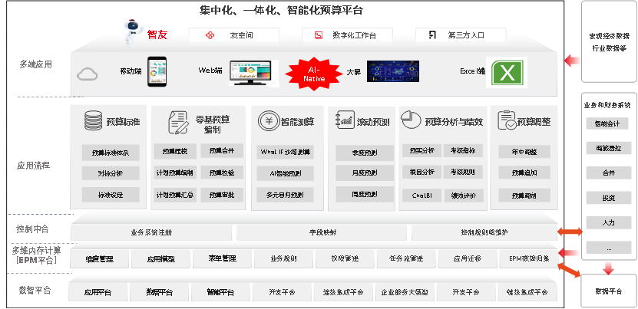Screen dimensions: 638x309
Task: Click the 第三方入口 door icon
Action: [x=432, y=35]
